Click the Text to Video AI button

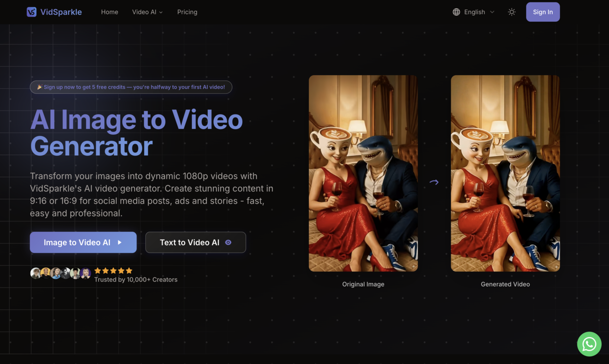(195, 242)
